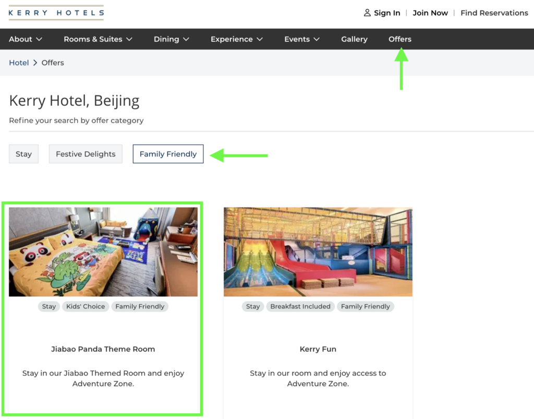Expand the Rooms & Suites menu chevron

point(129,39)
